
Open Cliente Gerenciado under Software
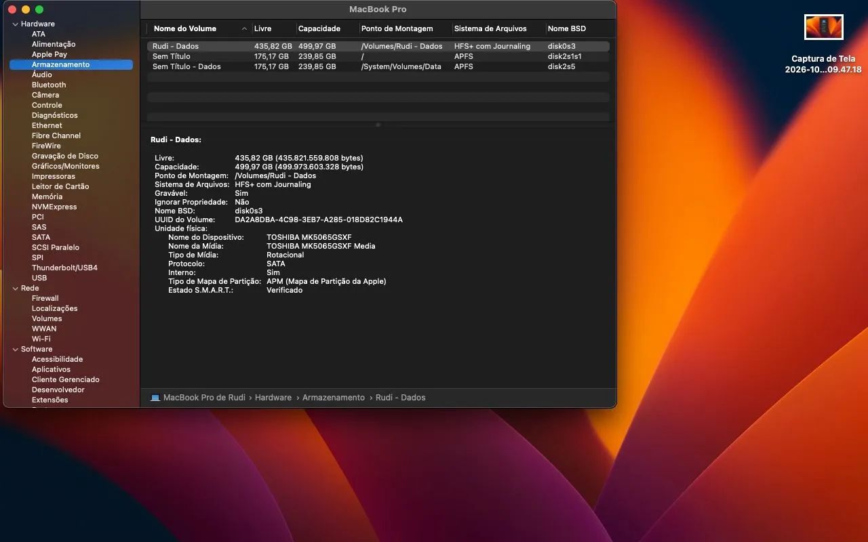(66, 379)
